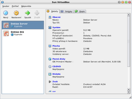Viewport: 132px width, 99px height.
Task: Open the Počítač menu
Action: tap(15, 6)
